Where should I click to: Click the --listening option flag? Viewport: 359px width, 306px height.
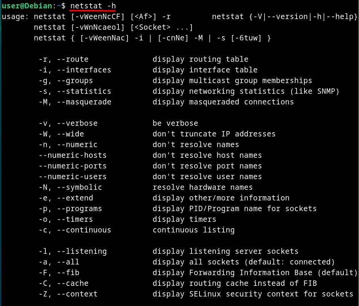pos(82,251)
